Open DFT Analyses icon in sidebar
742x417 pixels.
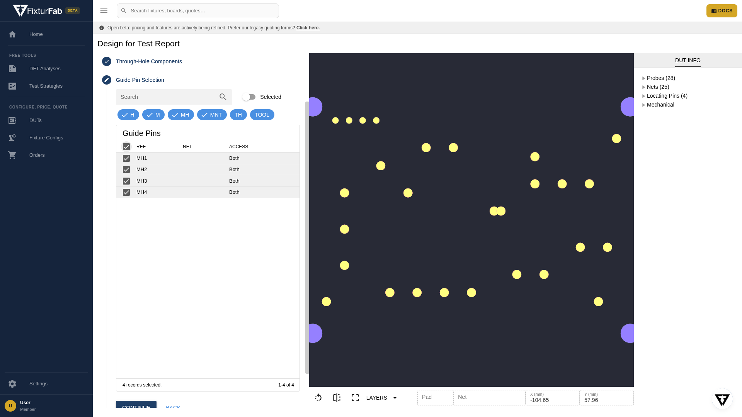12,69
